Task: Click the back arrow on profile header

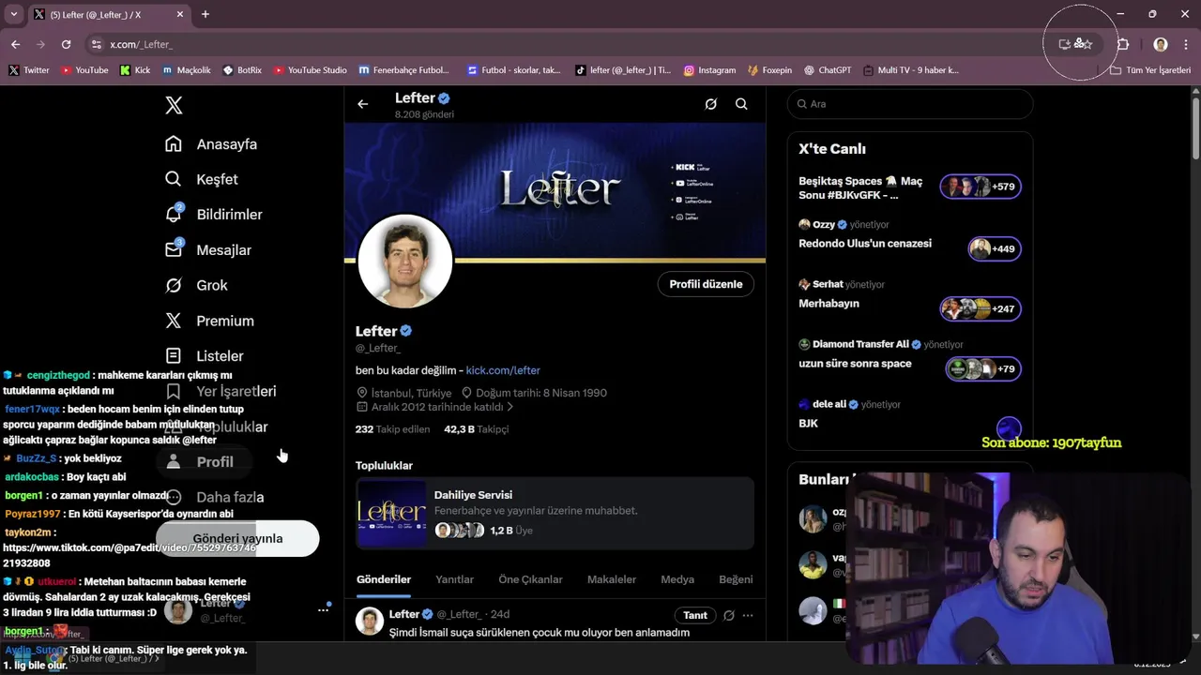Action: click(363, 104)
